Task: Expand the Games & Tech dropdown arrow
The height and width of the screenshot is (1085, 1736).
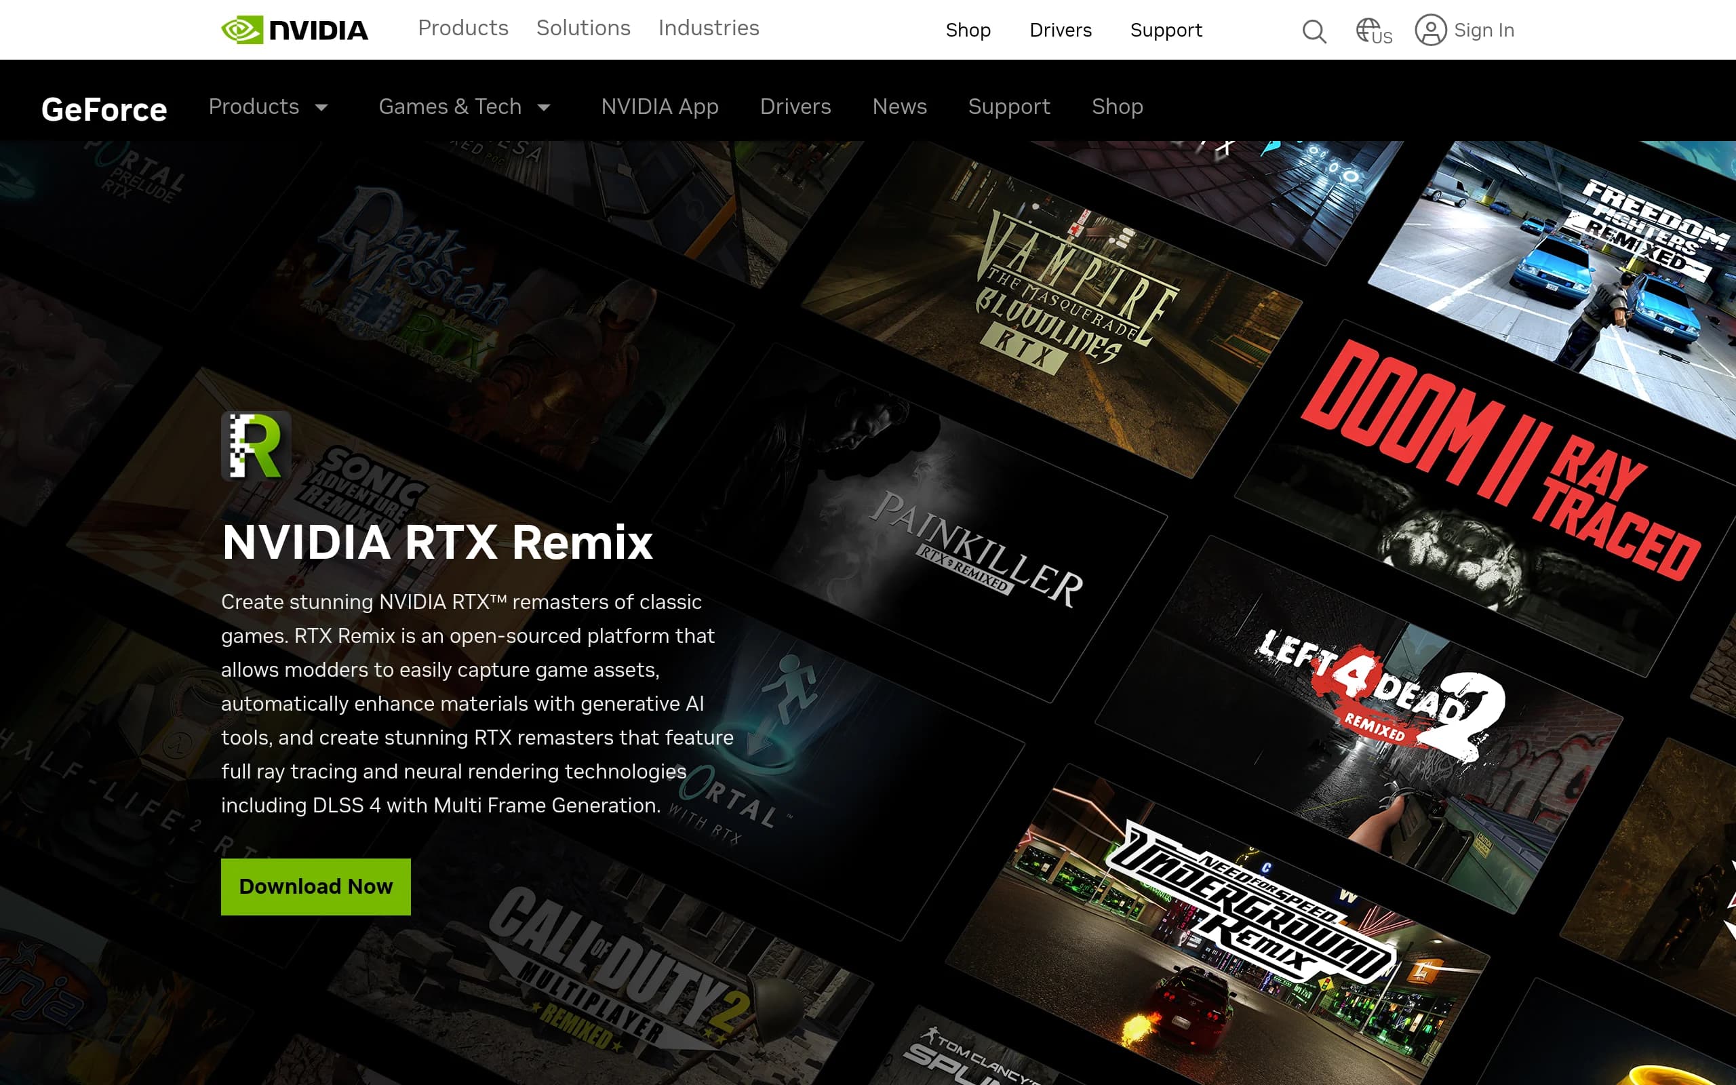Action: point(544,108)
